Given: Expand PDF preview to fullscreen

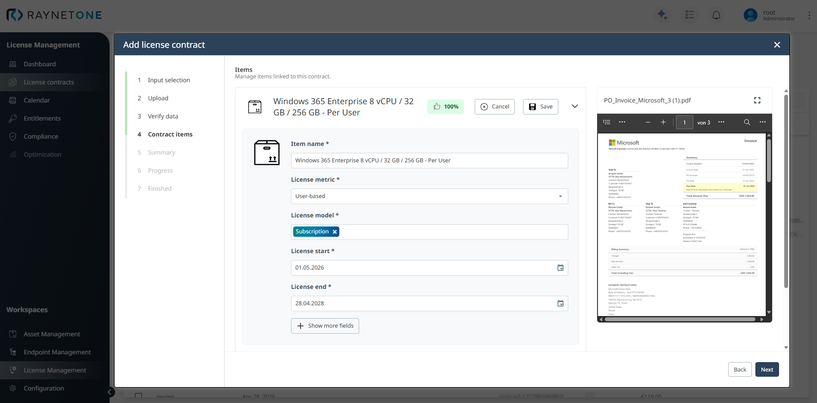Looking at the screenshot, I should 757,100.
